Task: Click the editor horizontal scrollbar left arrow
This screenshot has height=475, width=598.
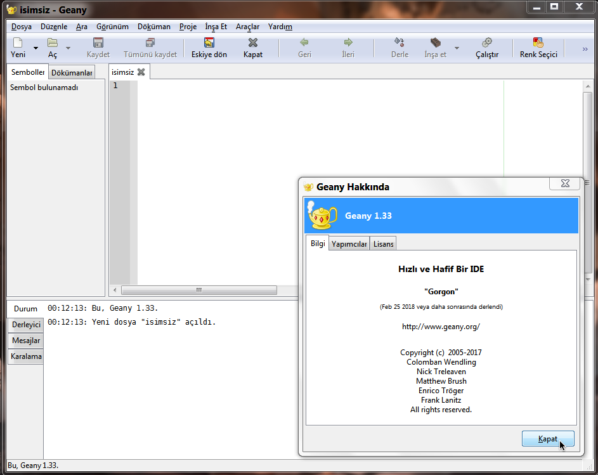Action: point(115,290)
